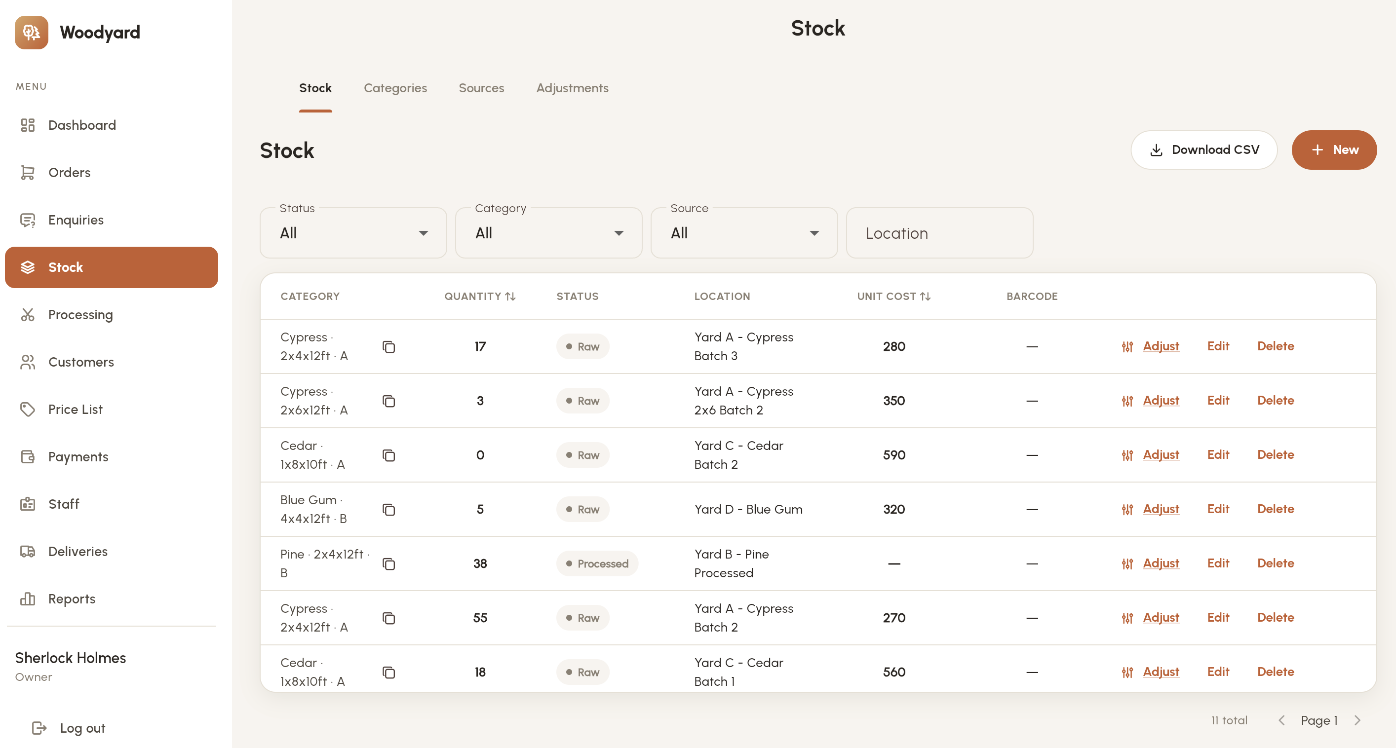This screenshot has height=748, width=1396.
Task: Open Enquiries page
Action: pos(111,220)
